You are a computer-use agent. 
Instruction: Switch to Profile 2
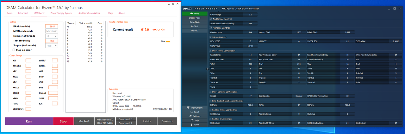pyautogui.click(x=194, y=31)
